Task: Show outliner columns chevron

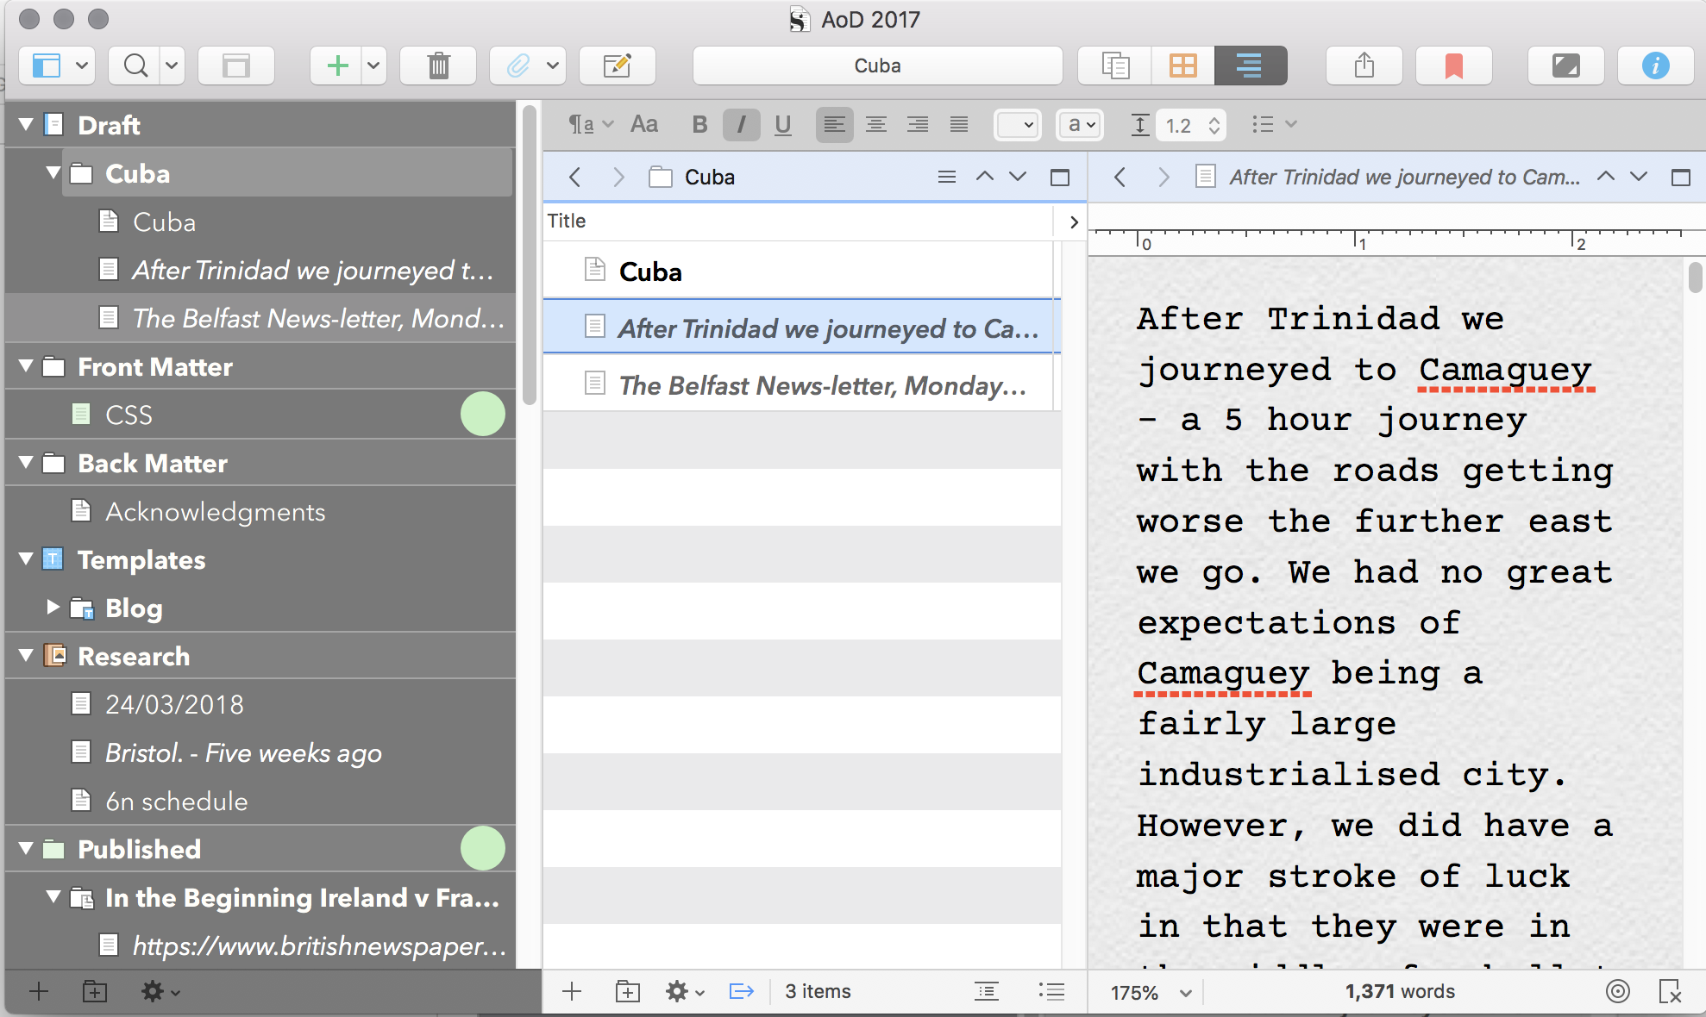Action: click(1074, 221)
